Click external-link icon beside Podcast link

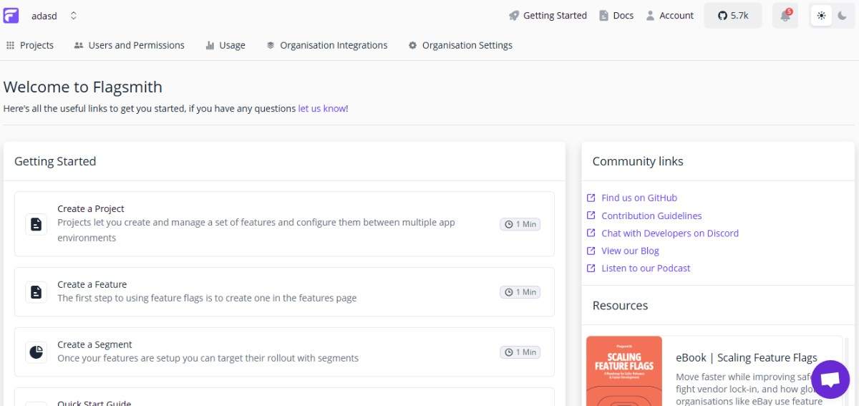click(591, 268)
